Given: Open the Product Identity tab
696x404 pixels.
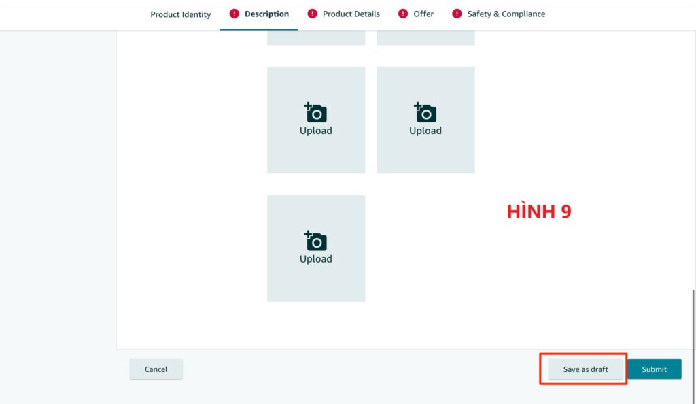Looking at the screenshot, I should [x=181, y=14].
